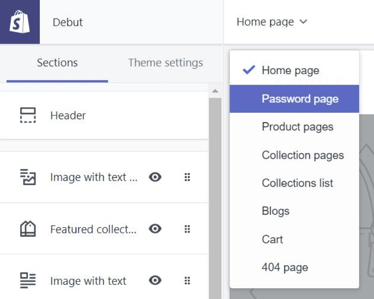Open the Header section settings
374x299 pixels.
pos(68,115)
